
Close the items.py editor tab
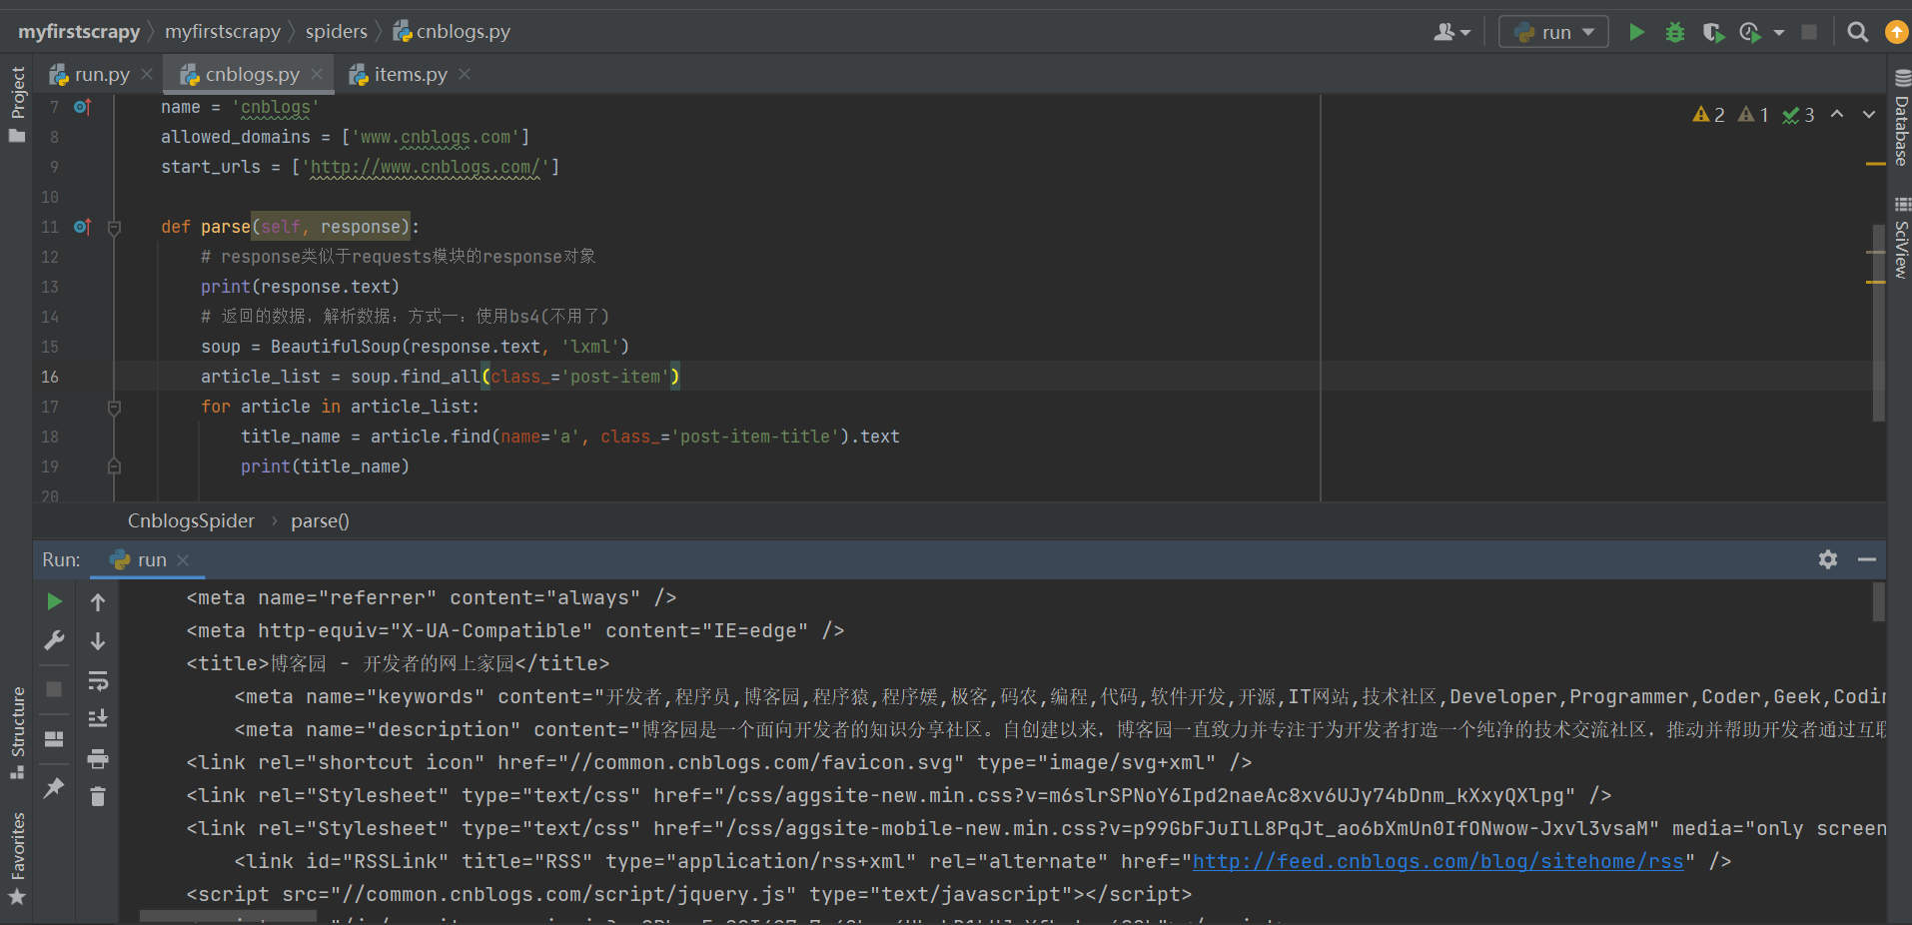[465, 75]
